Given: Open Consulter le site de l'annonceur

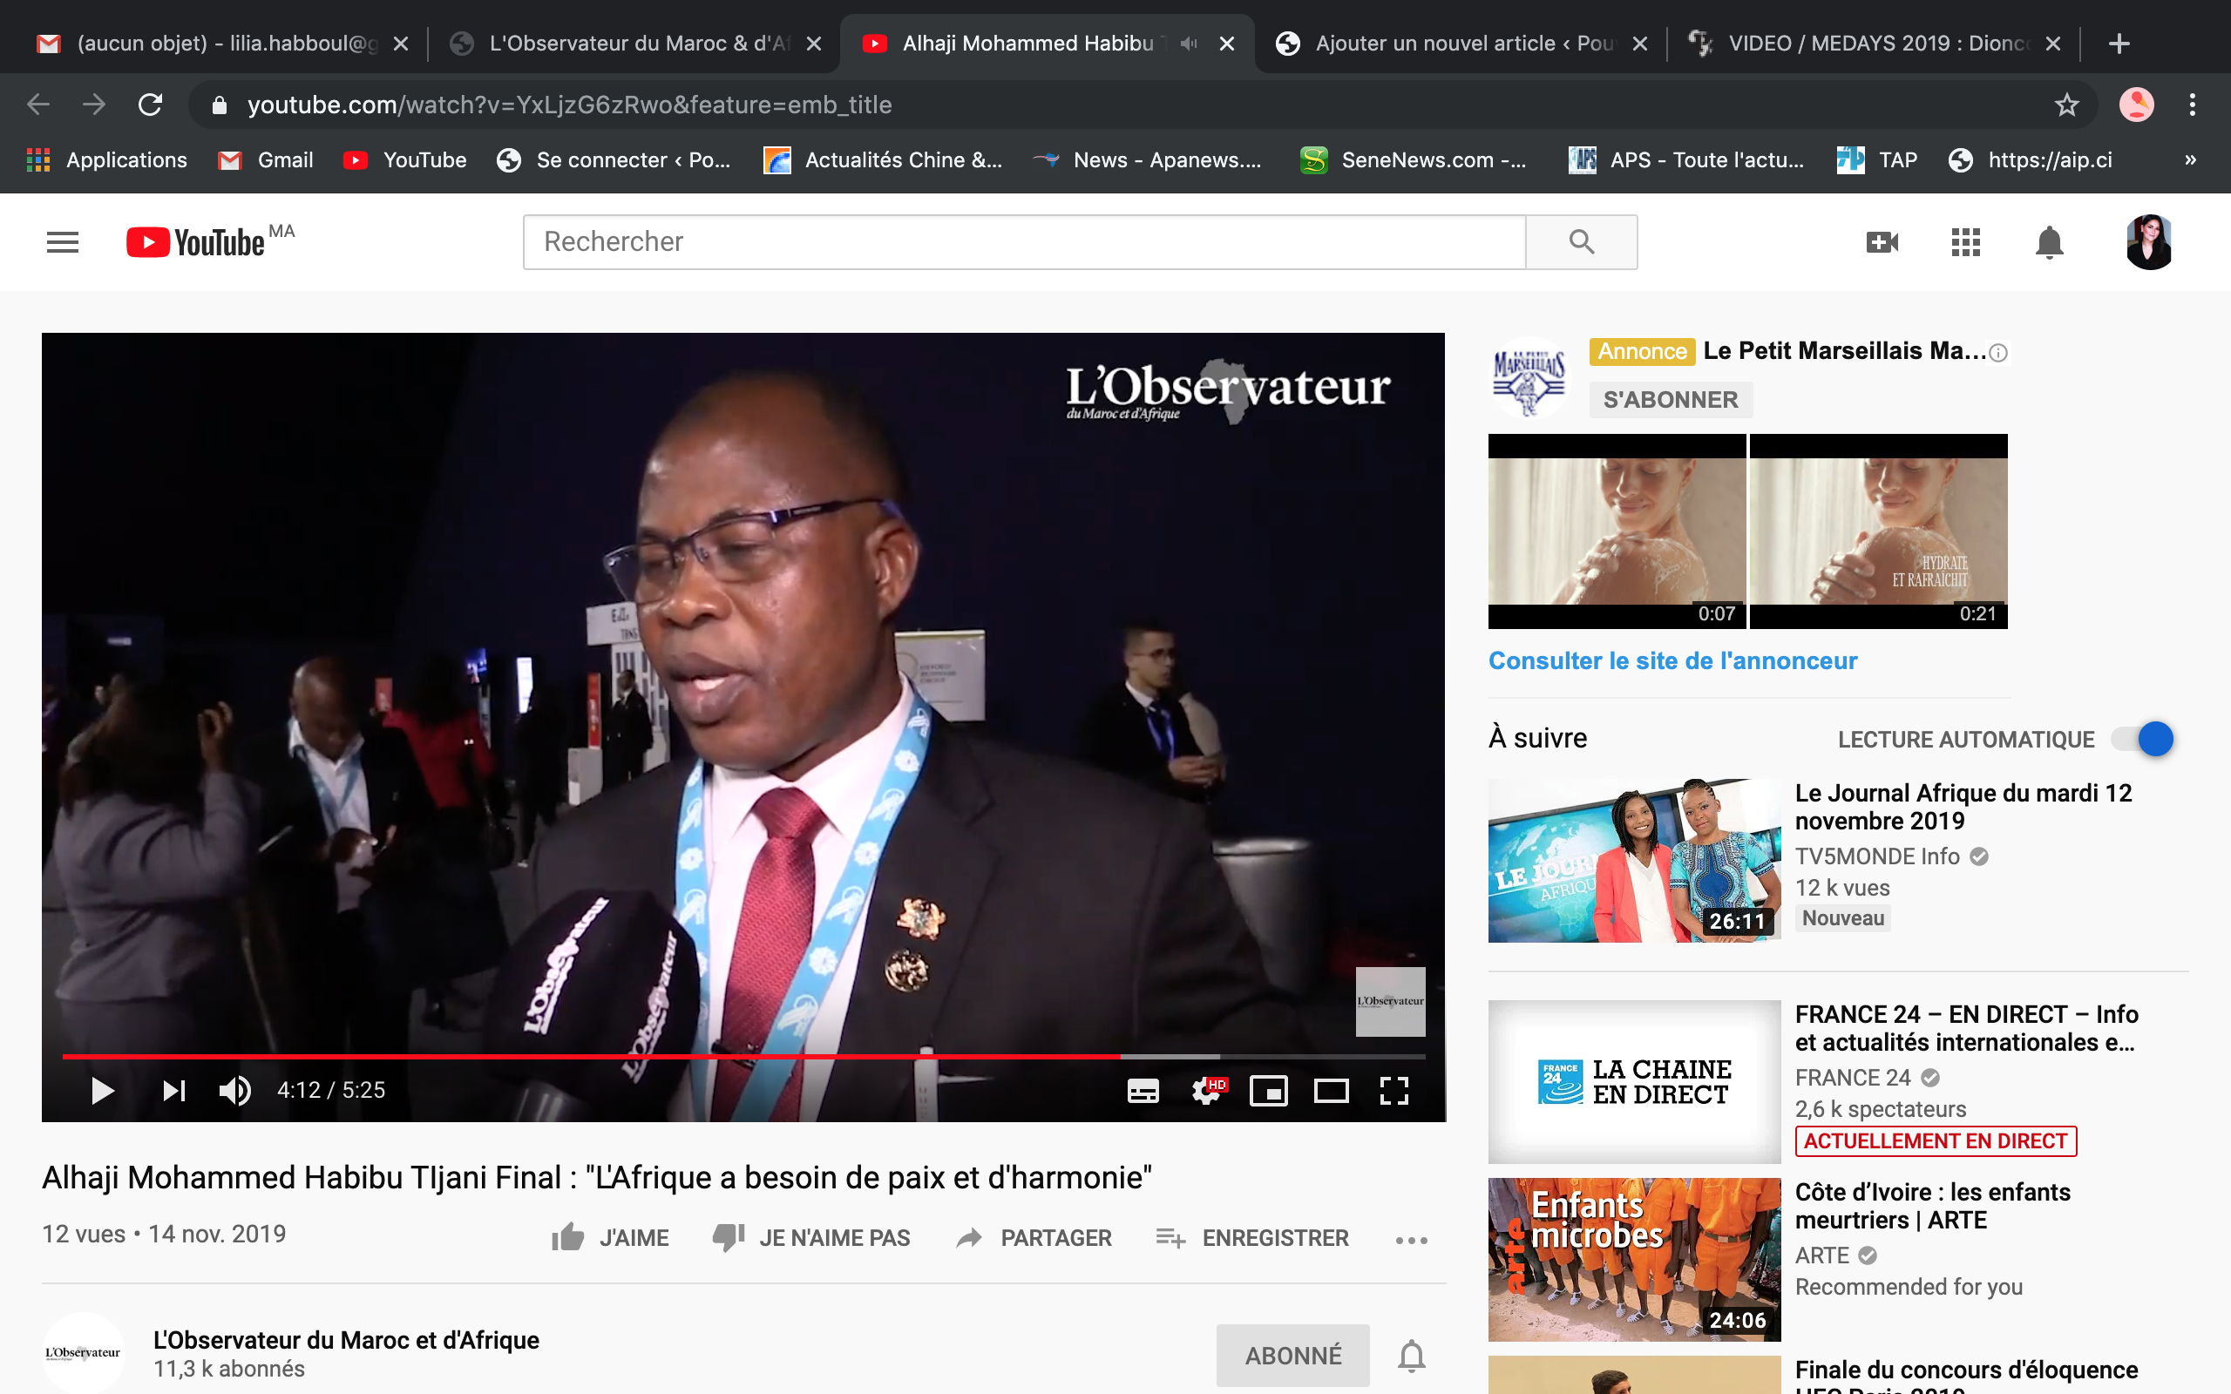Looking at the screenshot, I should coord(1672,661).
